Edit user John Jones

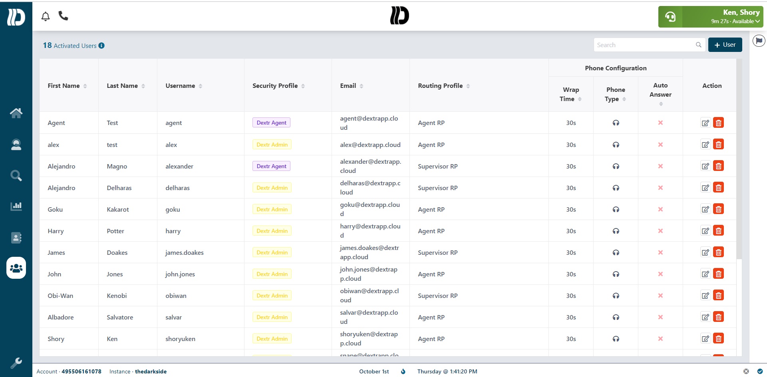(705, 274)
